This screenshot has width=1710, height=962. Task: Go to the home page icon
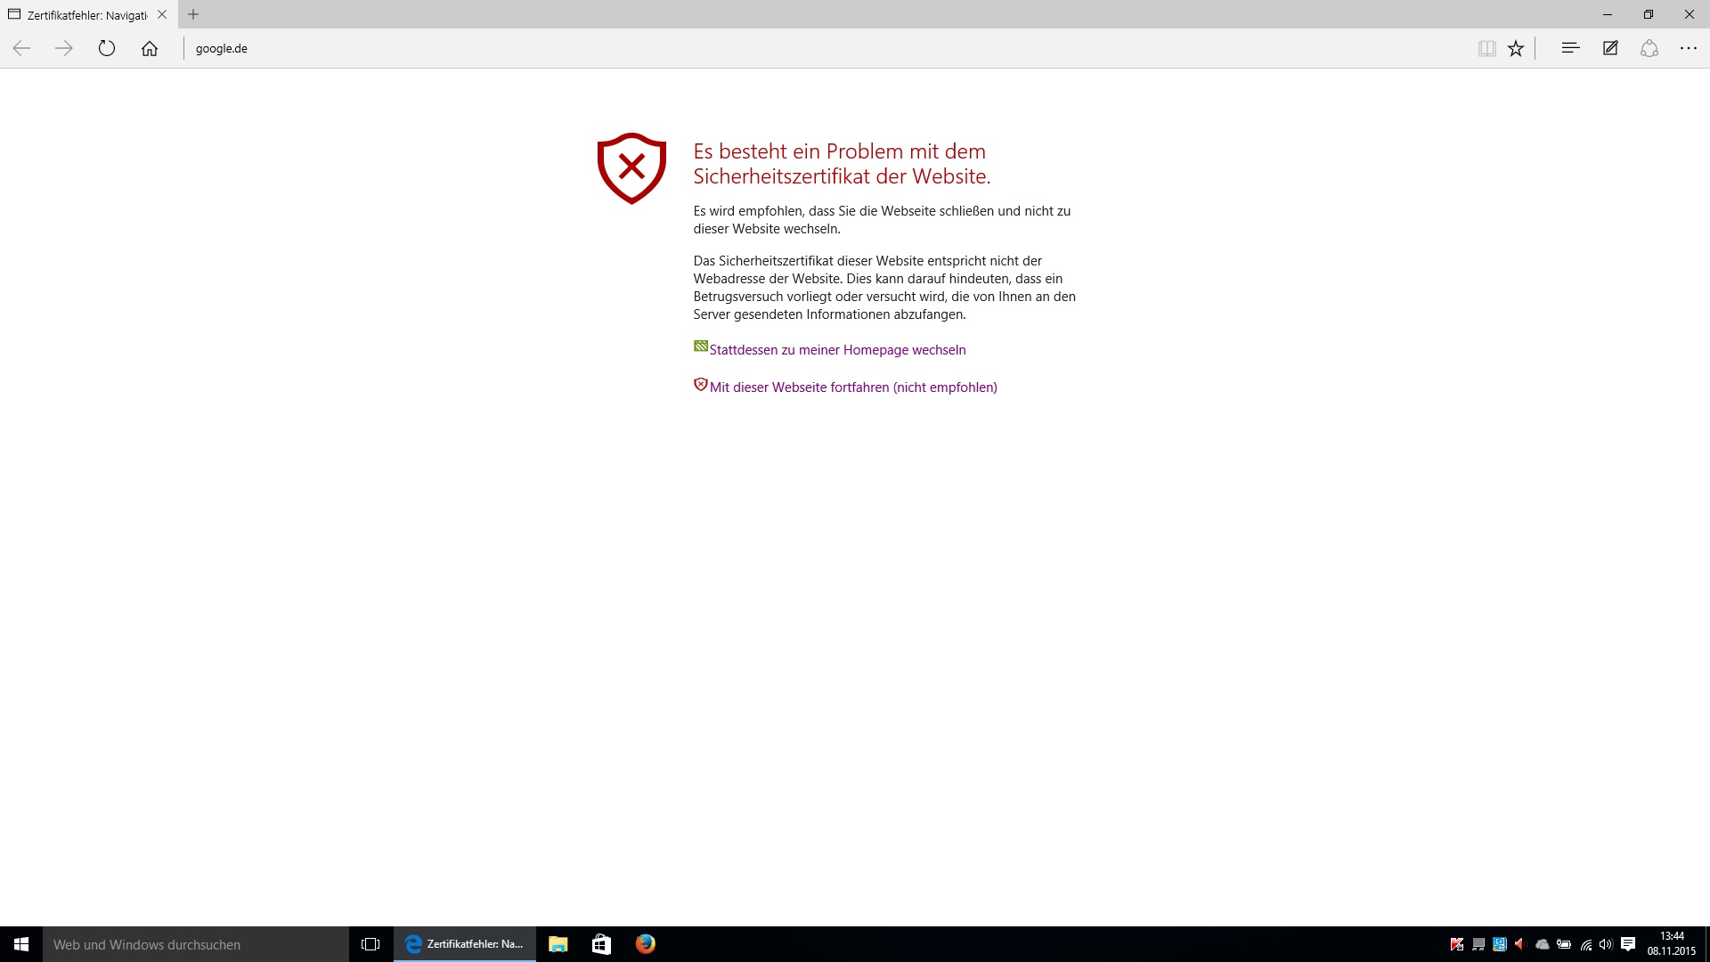(150, 49)
